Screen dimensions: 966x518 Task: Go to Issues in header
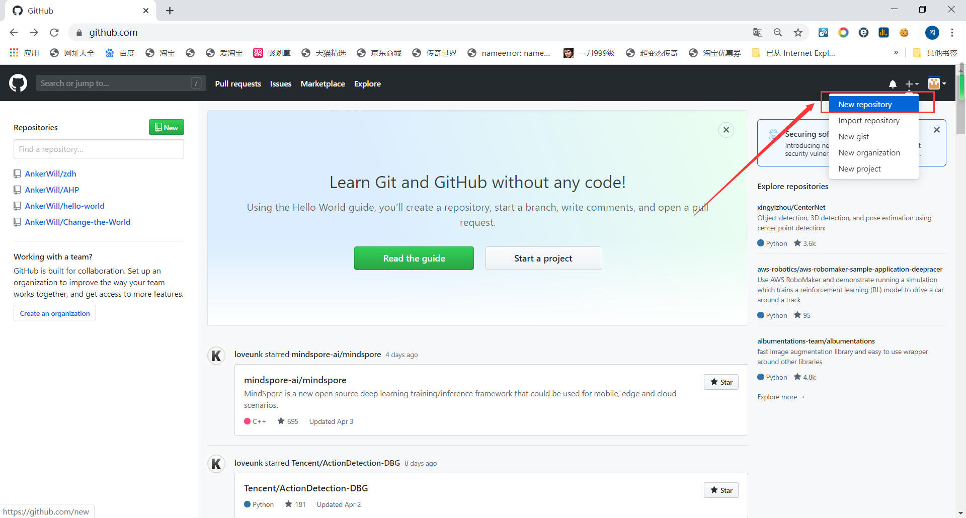click(x=281, y=83)
